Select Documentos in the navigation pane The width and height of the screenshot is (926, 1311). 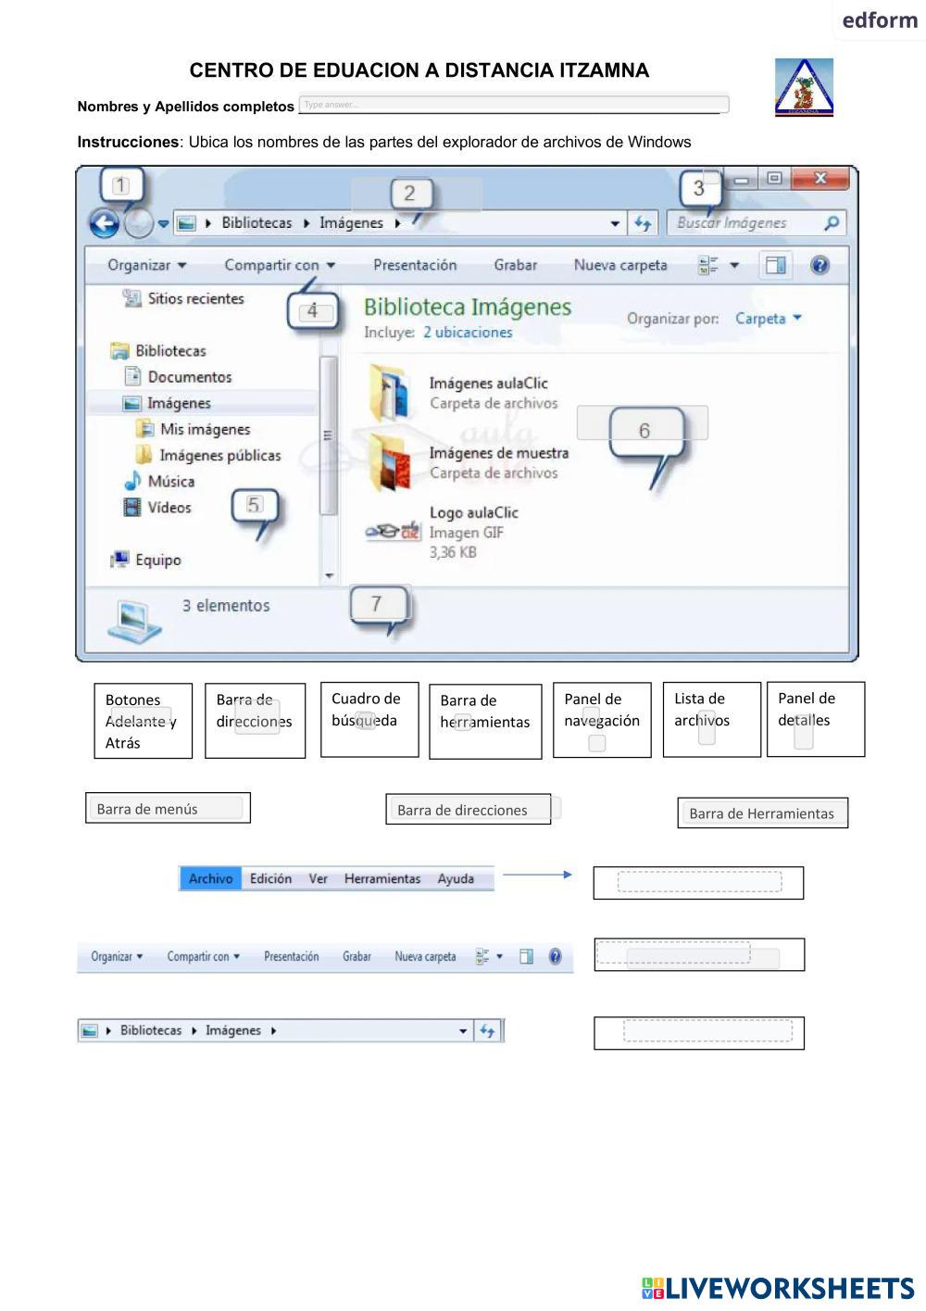point(189,377)
